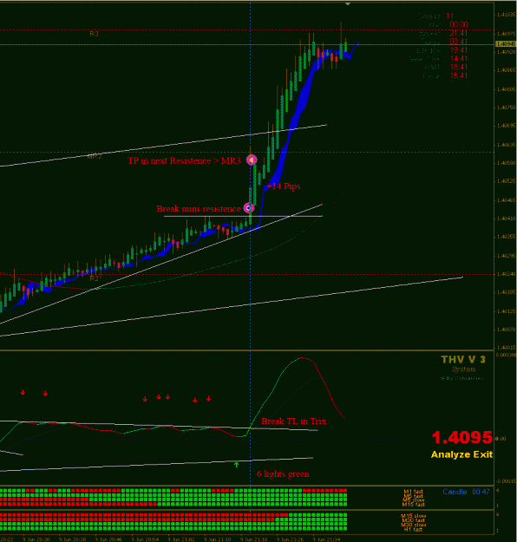Click the 'M1 fast' row label

(x=413, y=491)
